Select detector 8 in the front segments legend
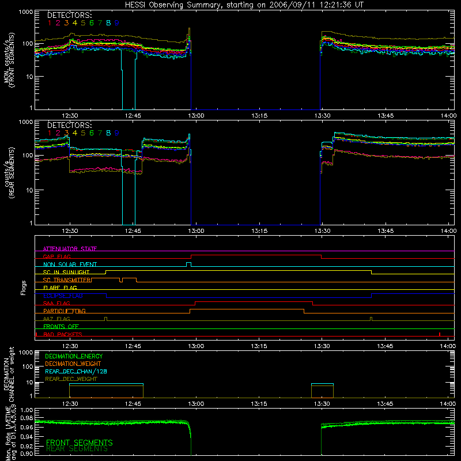Image resolution: width=461 pixels, height=461 pixels. [x=108, y=23]
